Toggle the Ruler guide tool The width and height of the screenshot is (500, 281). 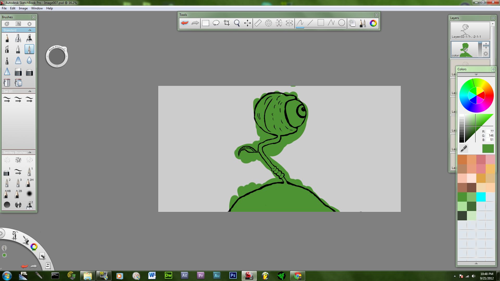258,23
